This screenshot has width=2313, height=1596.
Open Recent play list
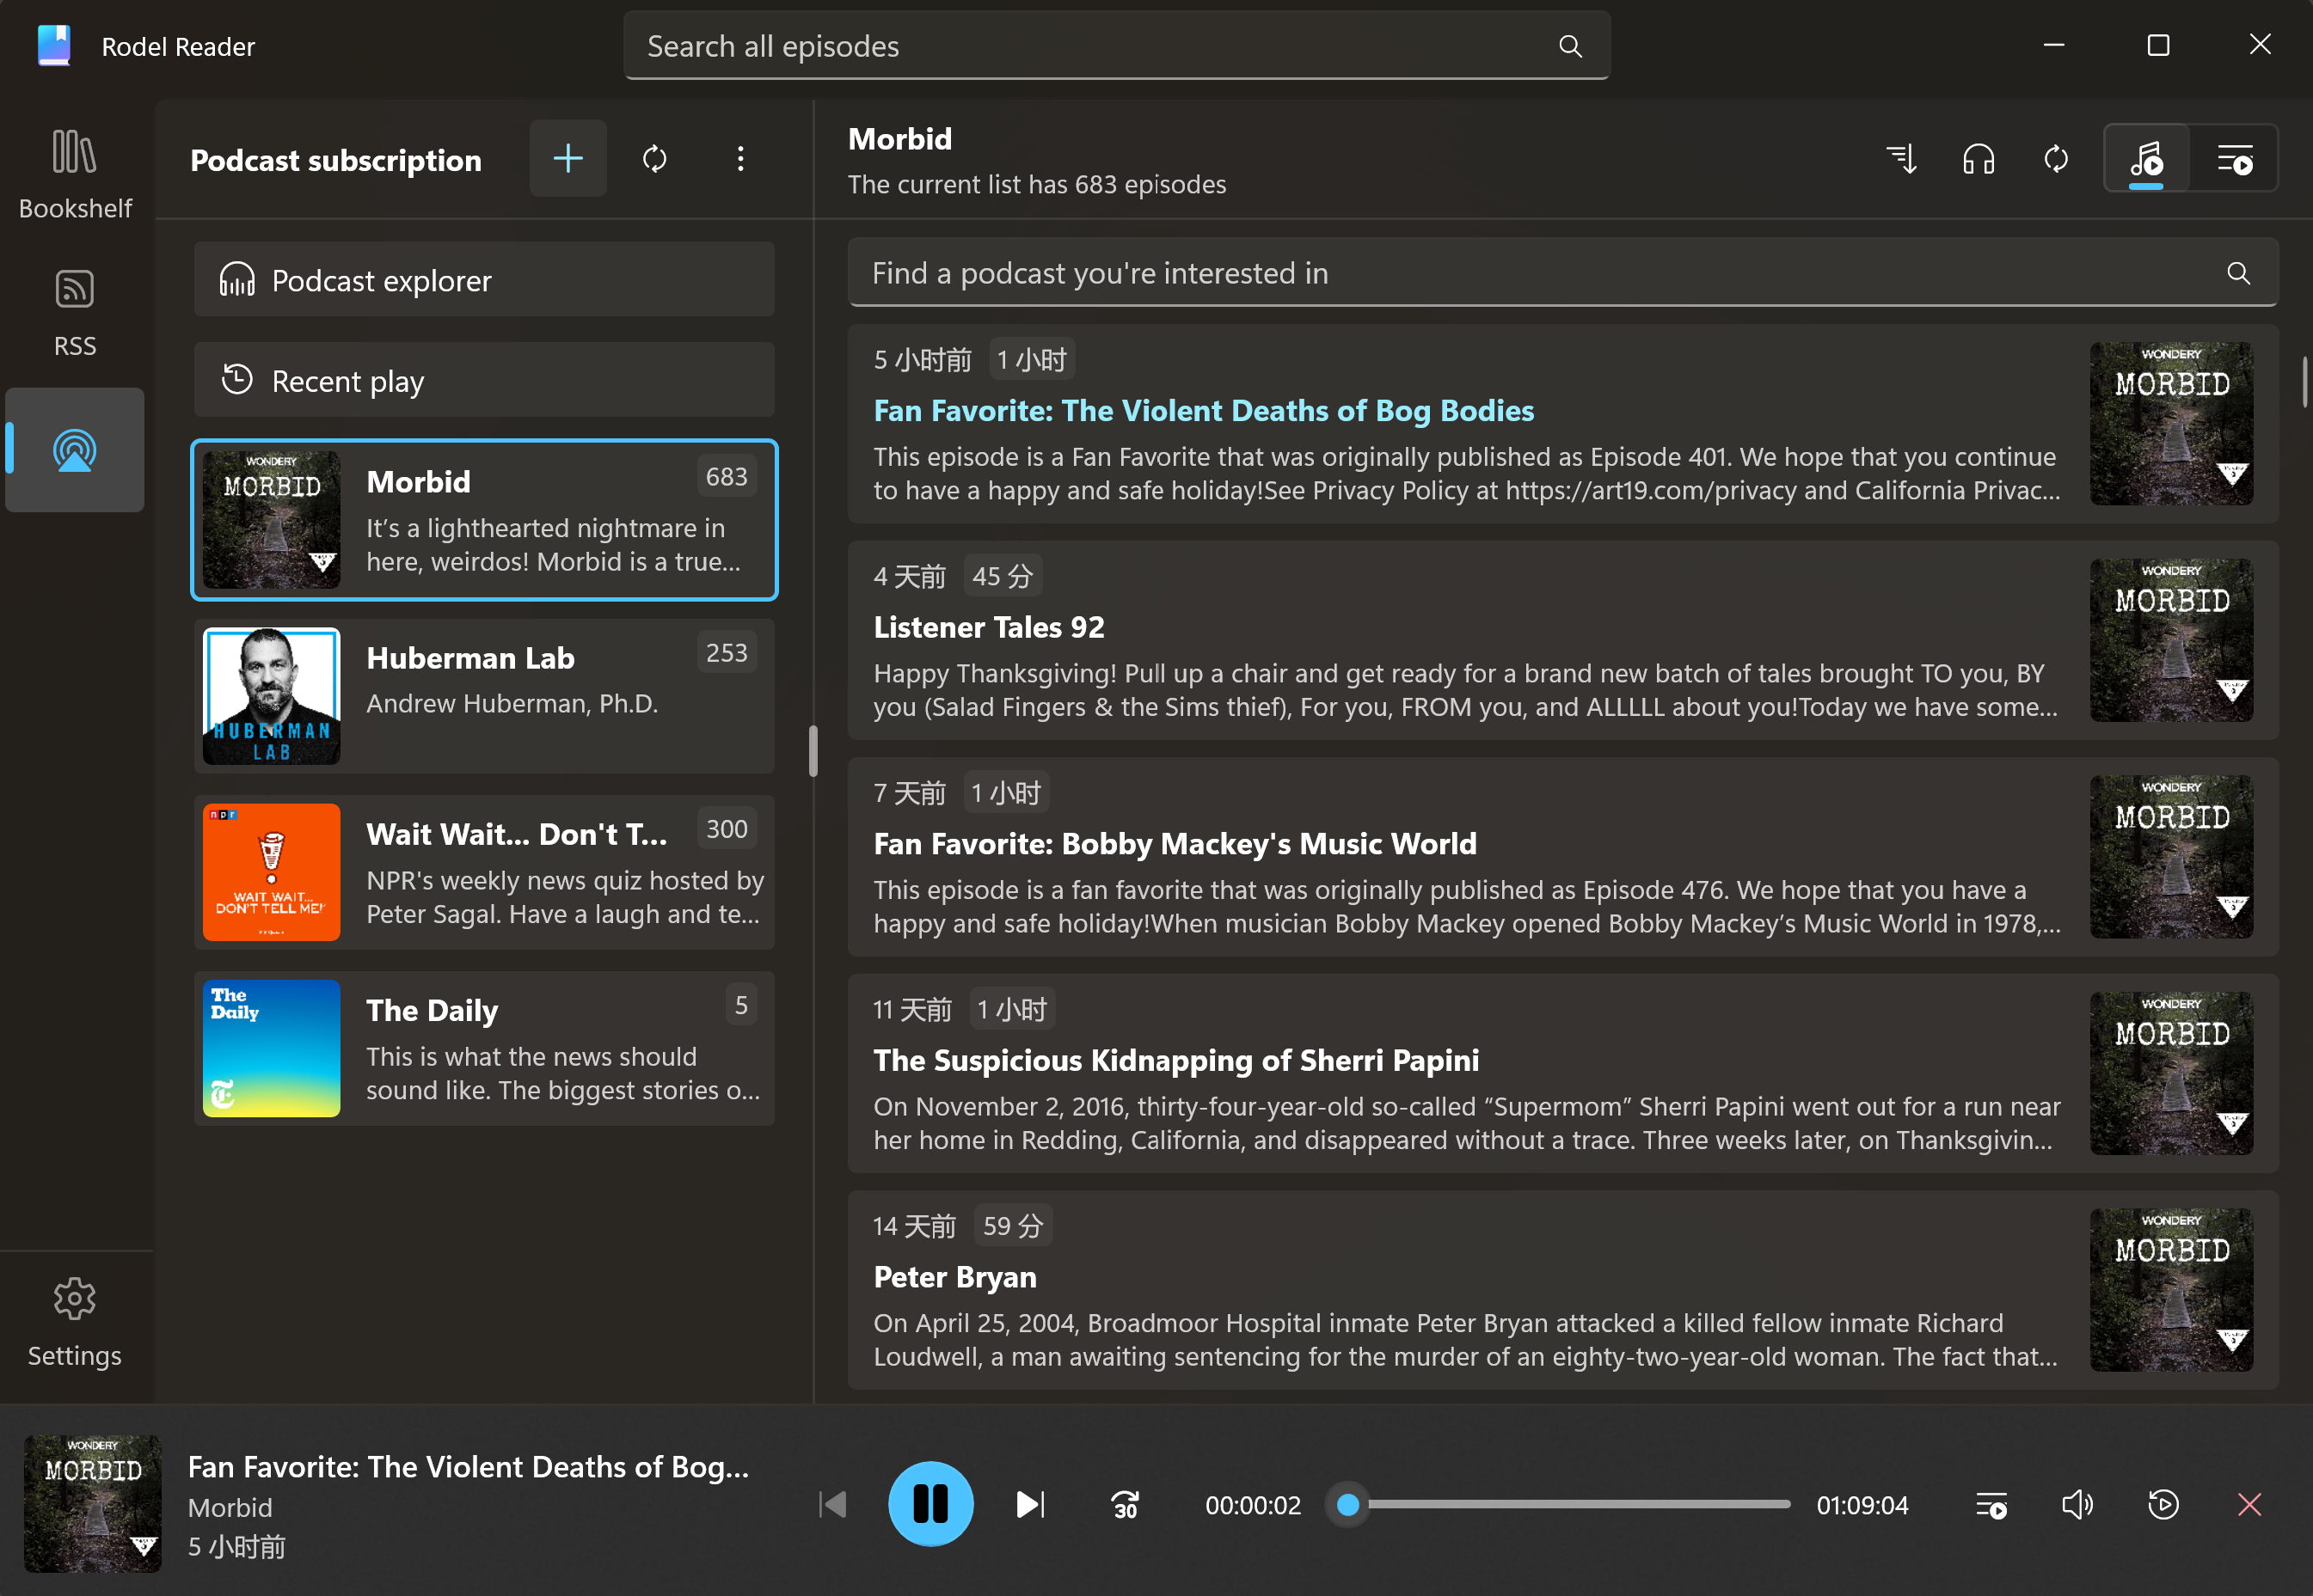point(484,380)
